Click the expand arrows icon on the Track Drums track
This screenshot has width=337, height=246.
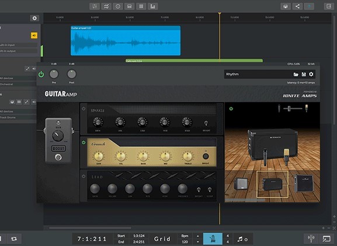pyautogui.click(x=26, y=102)
